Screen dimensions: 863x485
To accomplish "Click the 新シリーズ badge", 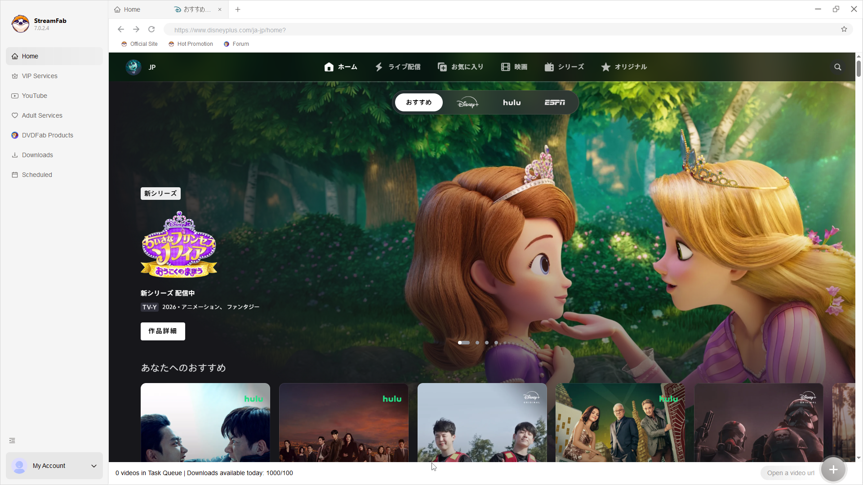I will [x=160, y=194].
